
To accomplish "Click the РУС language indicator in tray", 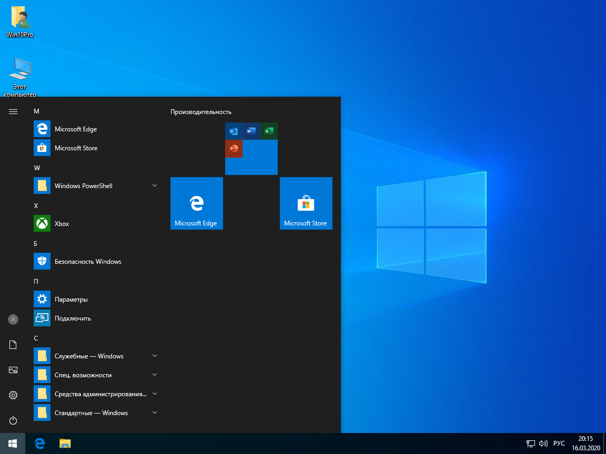I will point(559,443).
